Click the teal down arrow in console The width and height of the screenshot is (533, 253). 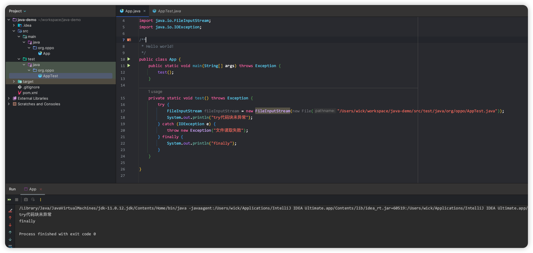coord(10,240)
